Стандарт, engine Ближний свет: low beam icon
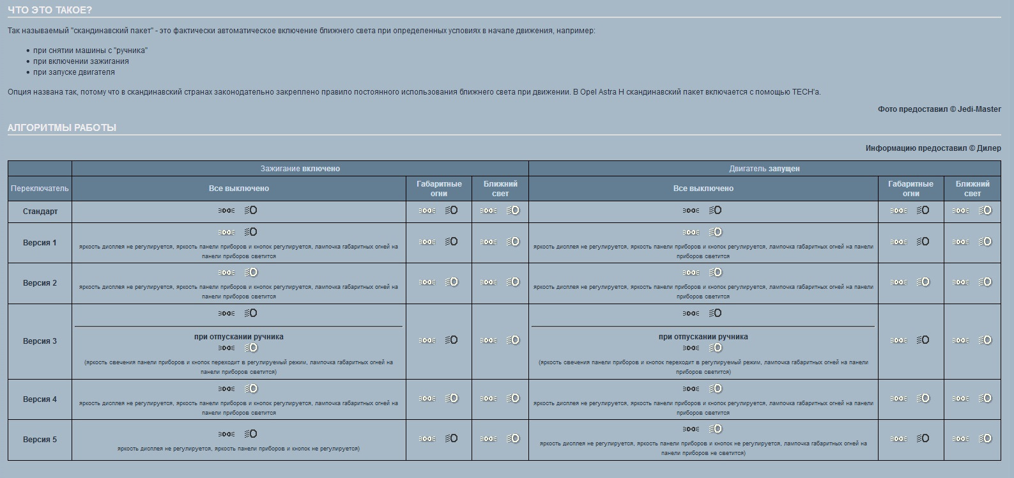 (x=985, y=210)
